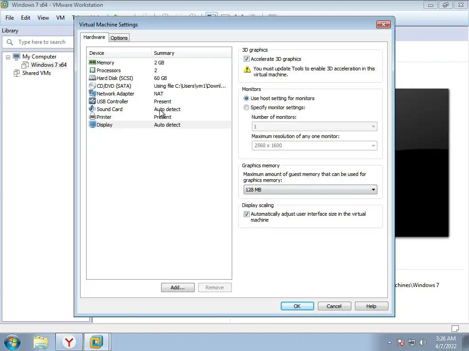Open the volume speaker tray icon
Image resolution: width=469 pixels, height=351 pixels.
[x=423, y=342]
